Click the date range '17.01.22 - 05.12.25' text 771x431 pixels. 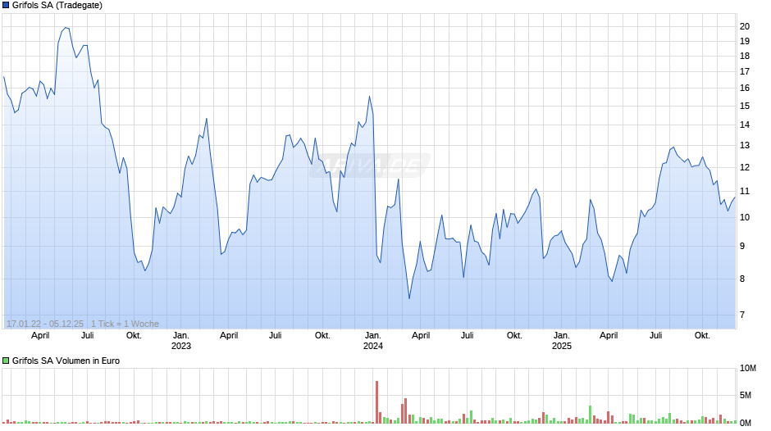click(x=45, y=324)
